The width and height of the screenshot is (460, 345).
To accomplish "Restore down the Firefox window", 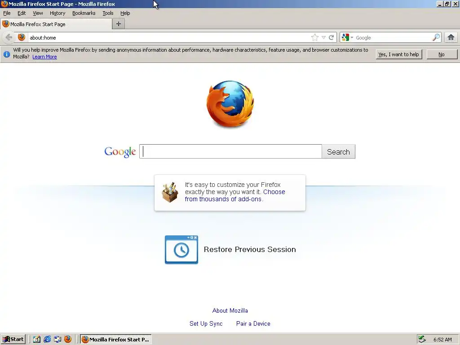I will click(447, 4).
